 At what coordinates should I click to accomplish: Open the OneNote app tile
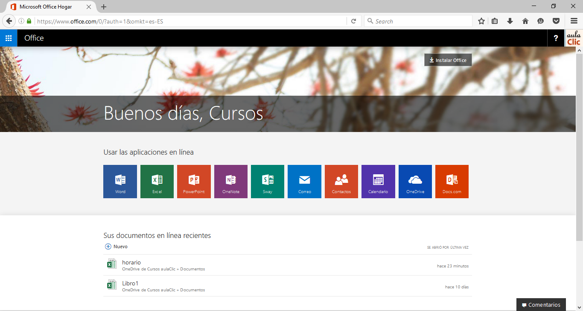click(x=231, y=182)
